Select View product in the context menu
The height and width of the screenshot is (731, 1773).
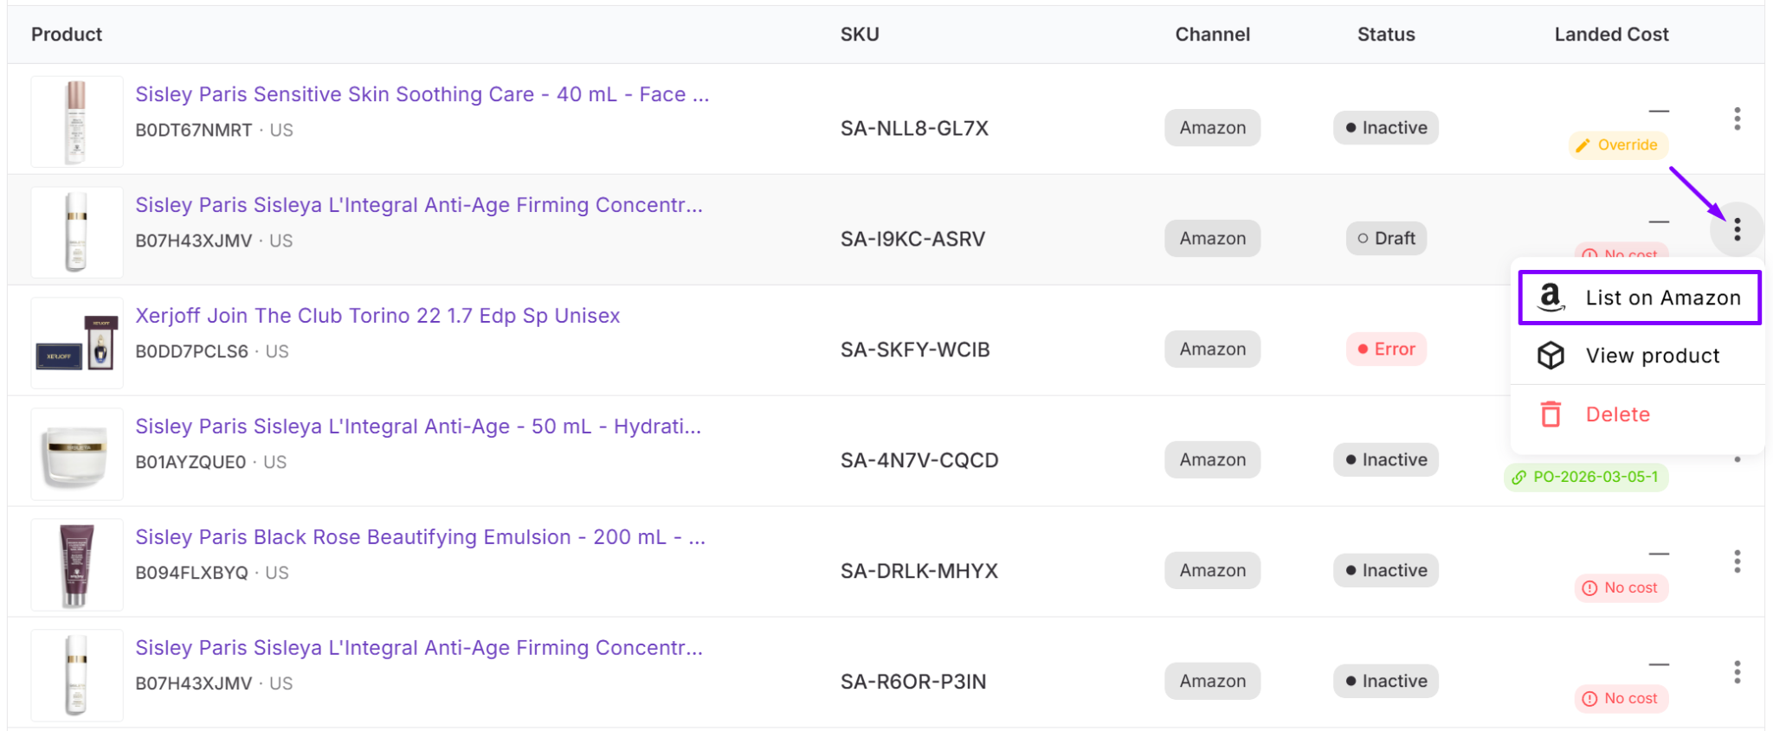click(1638, 356)
